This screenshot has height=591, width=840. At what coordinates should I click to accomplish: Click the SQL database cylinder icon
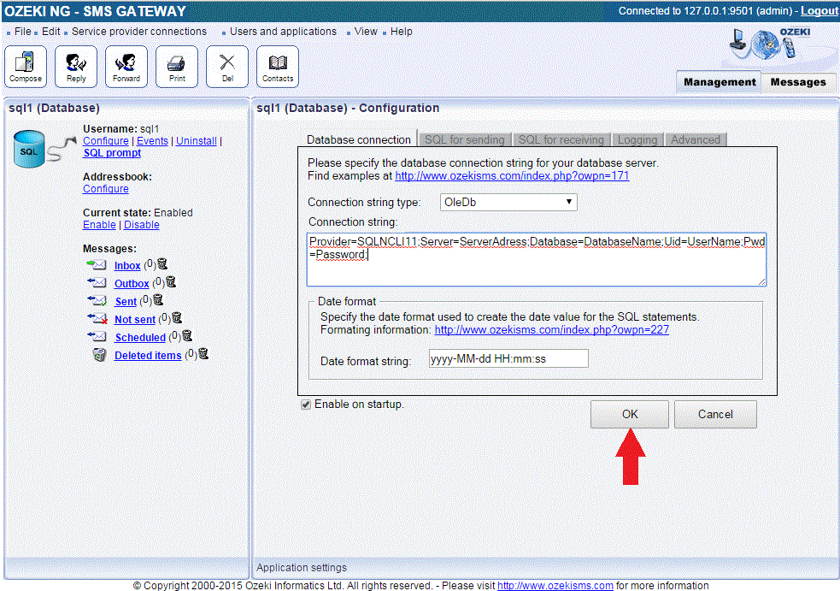28,150
